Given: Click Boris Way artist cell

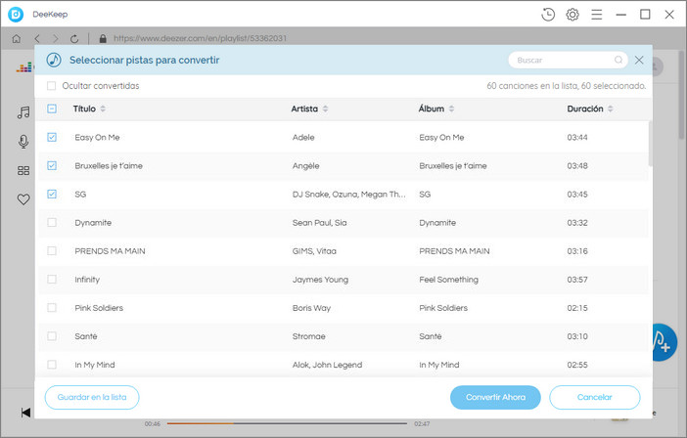Looking at the screenshot, I should 311,308.
